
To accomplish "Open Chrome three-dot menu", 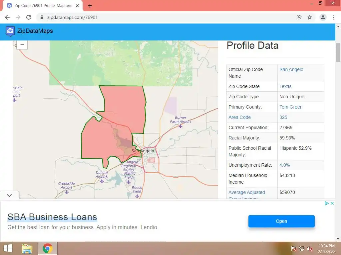I will click(334, 17).
